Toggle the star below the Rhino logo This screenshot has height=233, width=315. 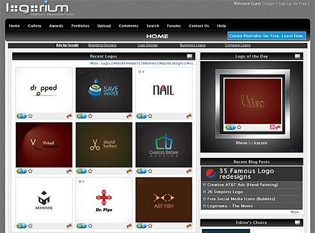pos(239,127)
